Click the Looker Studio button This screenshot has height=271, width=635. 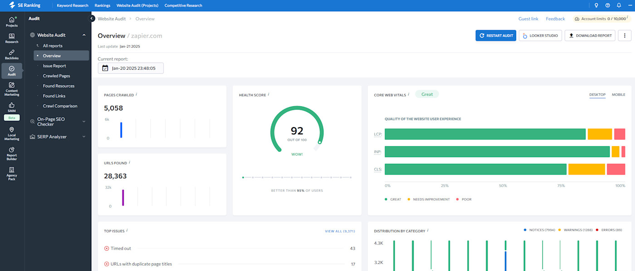541,36
